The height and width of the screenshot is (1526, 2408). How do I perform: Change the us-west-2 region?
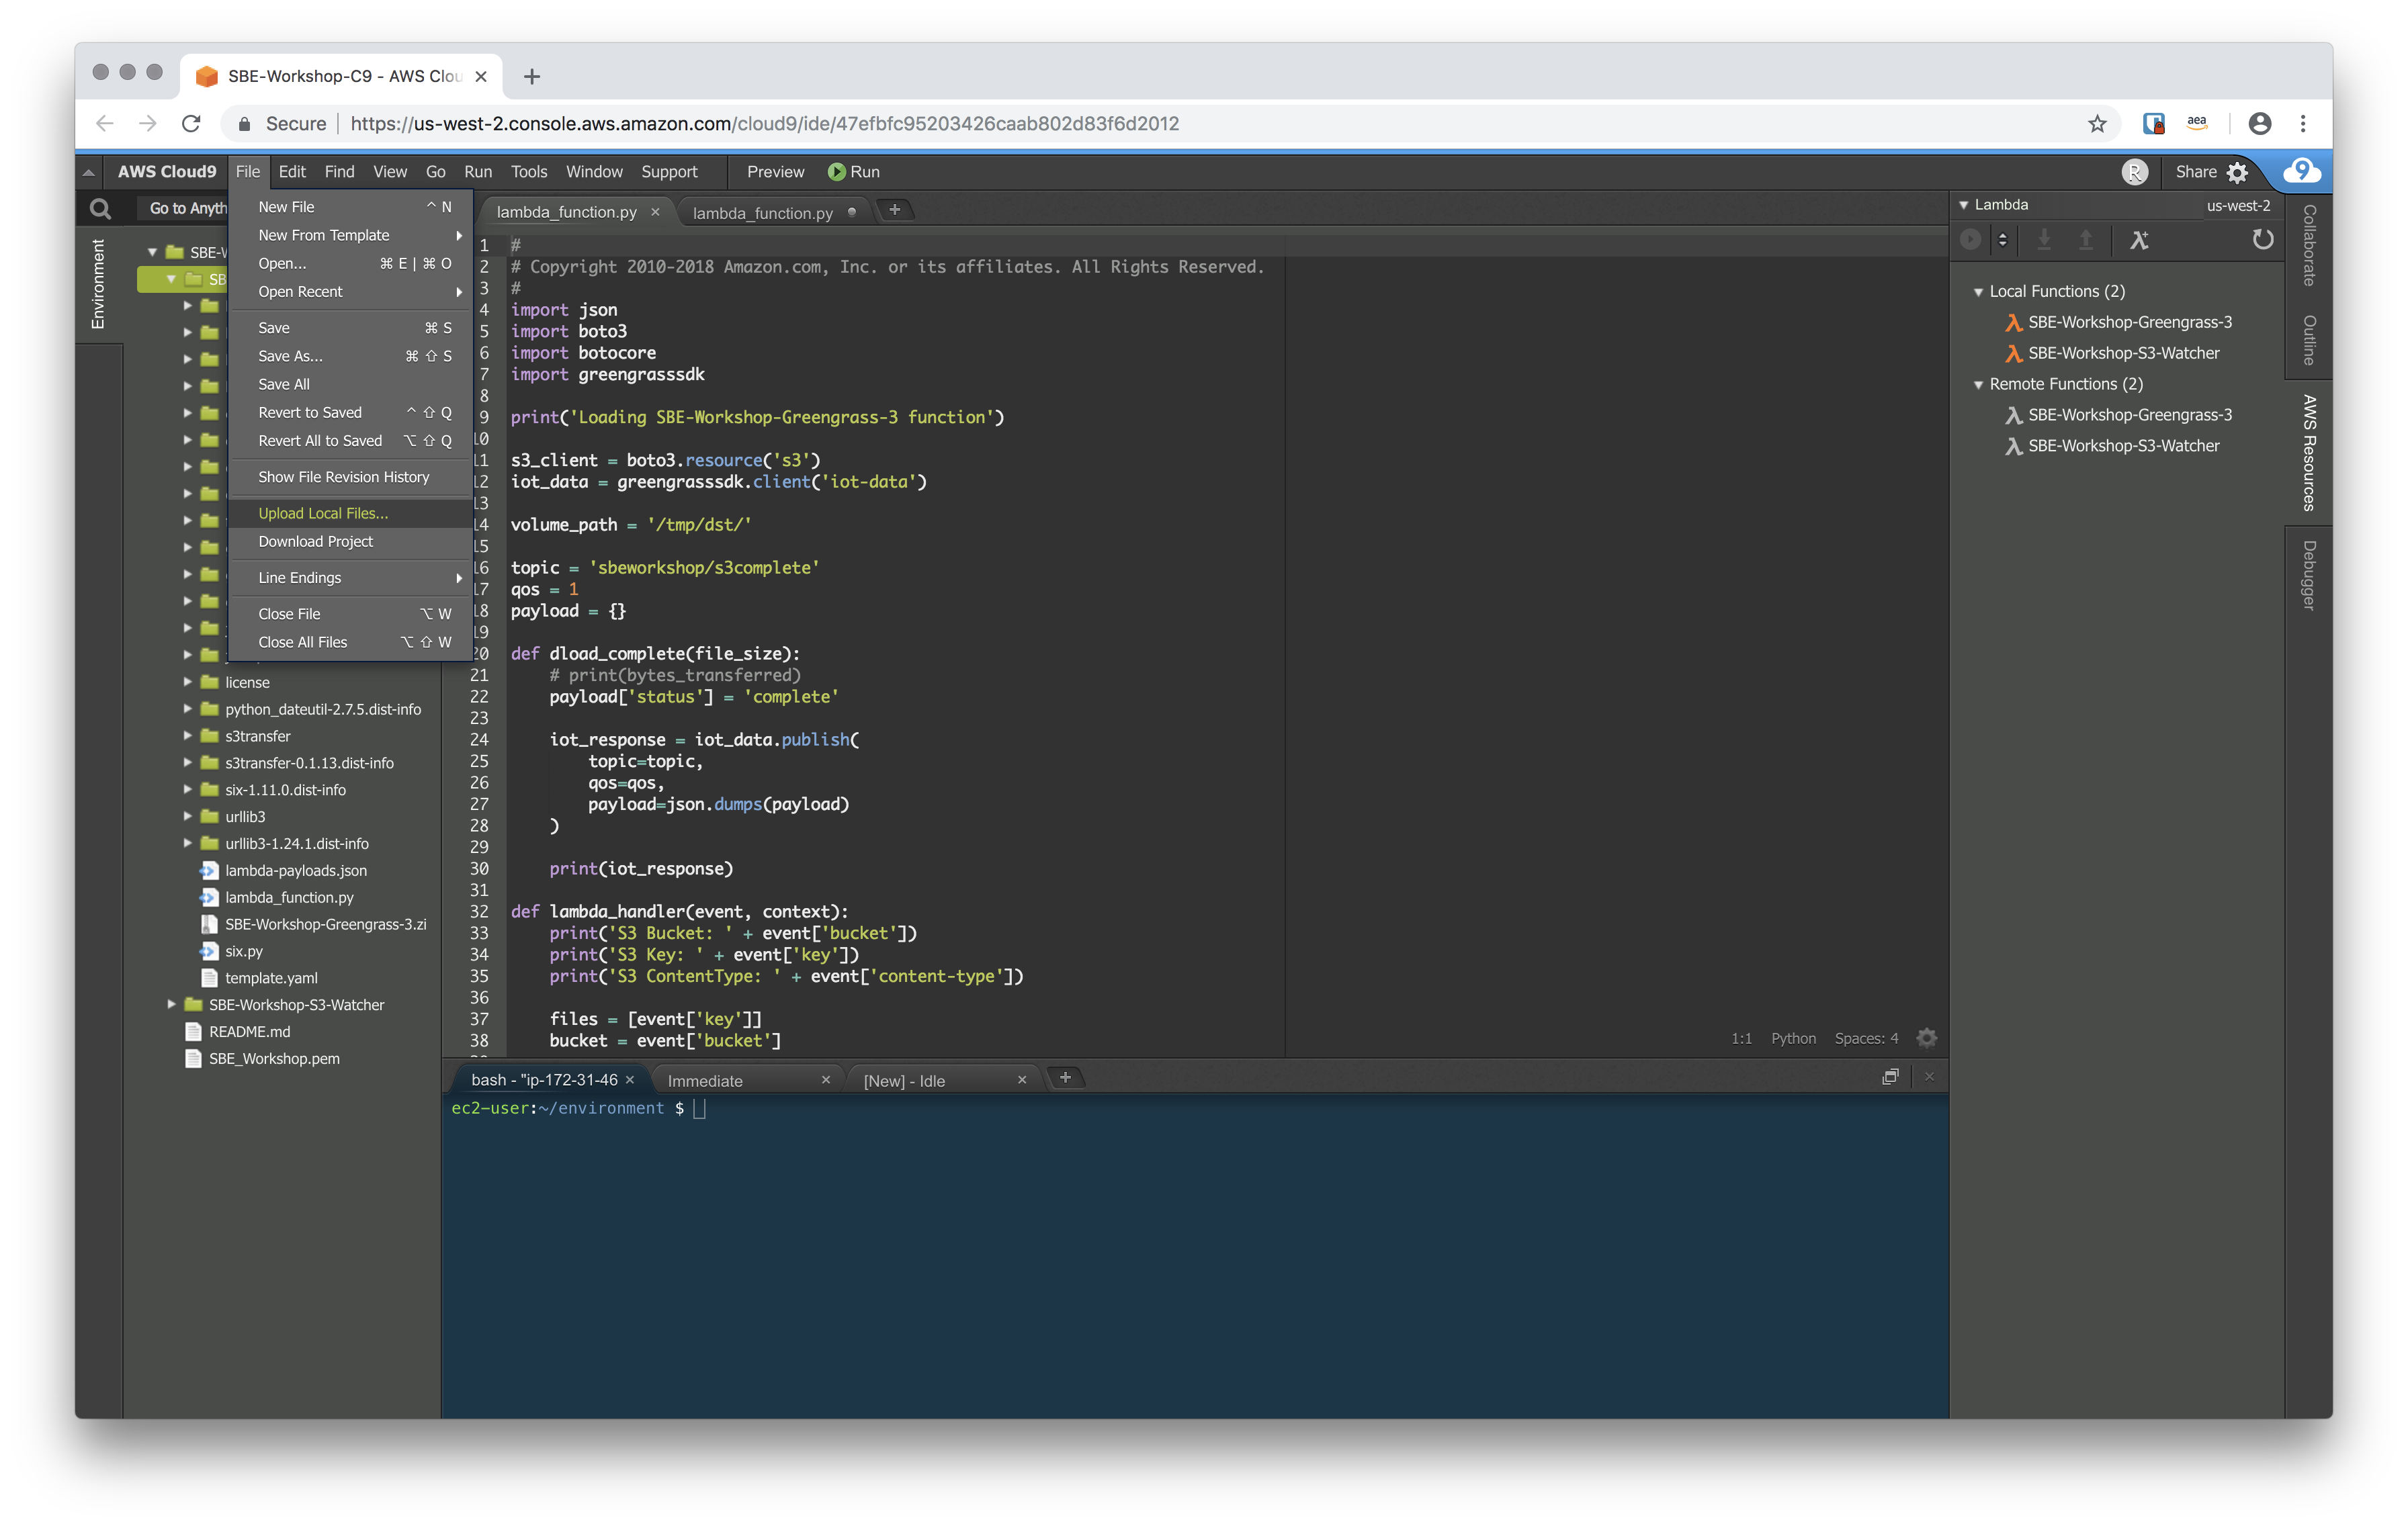click(2238, 206)
